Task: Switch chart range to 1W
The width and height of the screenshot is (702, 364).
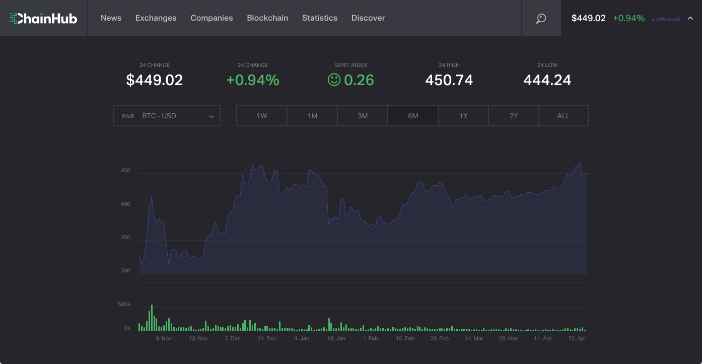Action: pyautogui.click(x=261, y=116)
